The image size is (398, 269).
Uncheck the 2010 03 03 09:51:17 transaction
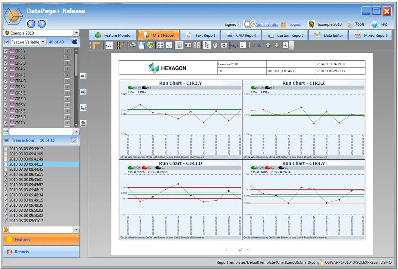point(5,221)
